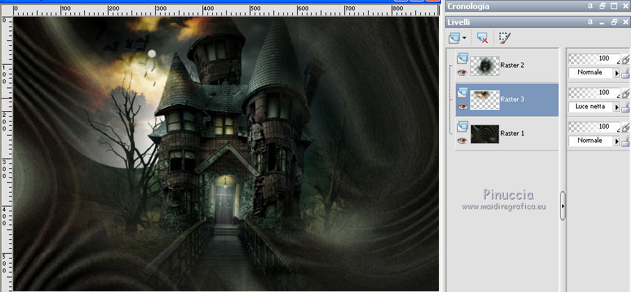Hide the Raster 1 layer eye icon
631x292 pixels.
click(x=462, y=140)
